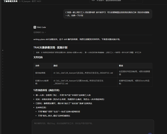Image resolution: width=167 pixels, height=134 pixels.
Task: Click the AI reply notice banner at top
Action: click(x=116, y=1)
